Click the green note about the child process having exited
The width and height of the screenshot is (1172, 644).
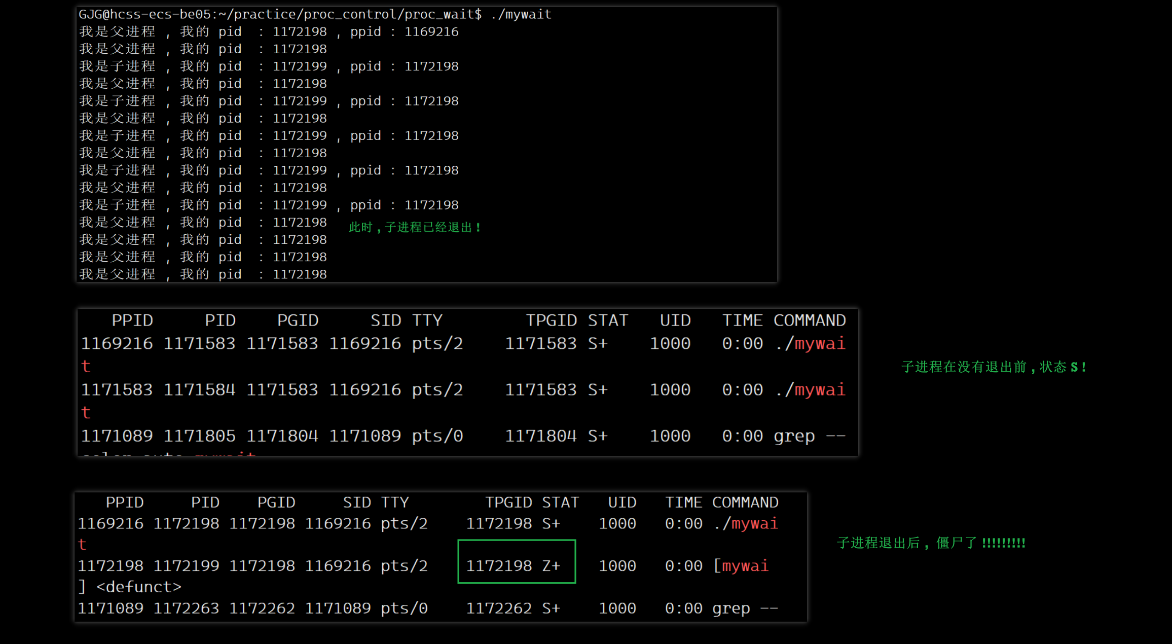coord(415,227)
